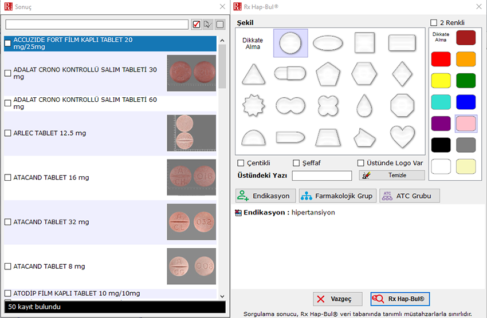Toggle the 2 Renkli checkbox
Screen dimensions: 487x318
[434, 23]
